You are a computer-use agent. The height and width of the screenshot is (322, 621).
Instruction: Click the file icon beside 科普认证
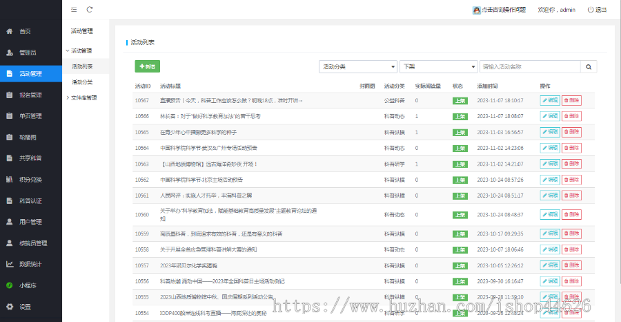[x=10, y=200]
